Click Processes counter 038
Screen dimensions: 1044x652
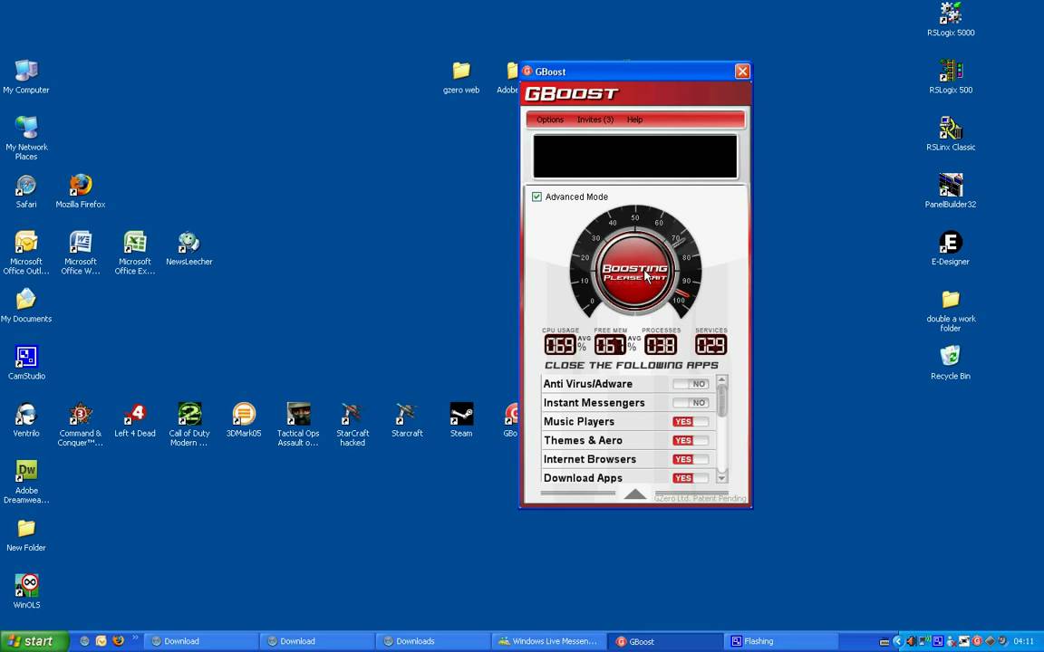pos(661,345)
